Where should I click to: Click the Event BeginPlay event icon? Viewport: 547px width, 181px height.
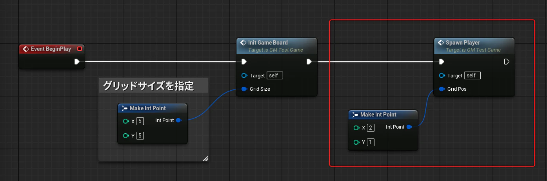(26, 49)
